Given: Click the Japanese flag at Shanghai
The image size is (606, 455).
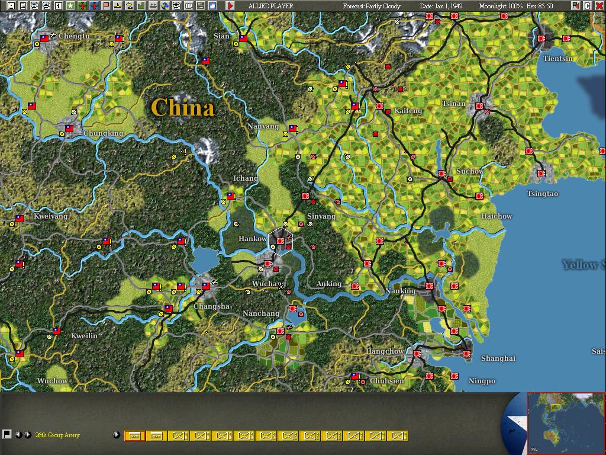Looking at the screenshot, I should tap(467, 353).
